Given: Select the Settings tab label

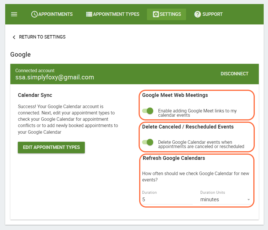Looking at the screenshot, I should point(170,14).
